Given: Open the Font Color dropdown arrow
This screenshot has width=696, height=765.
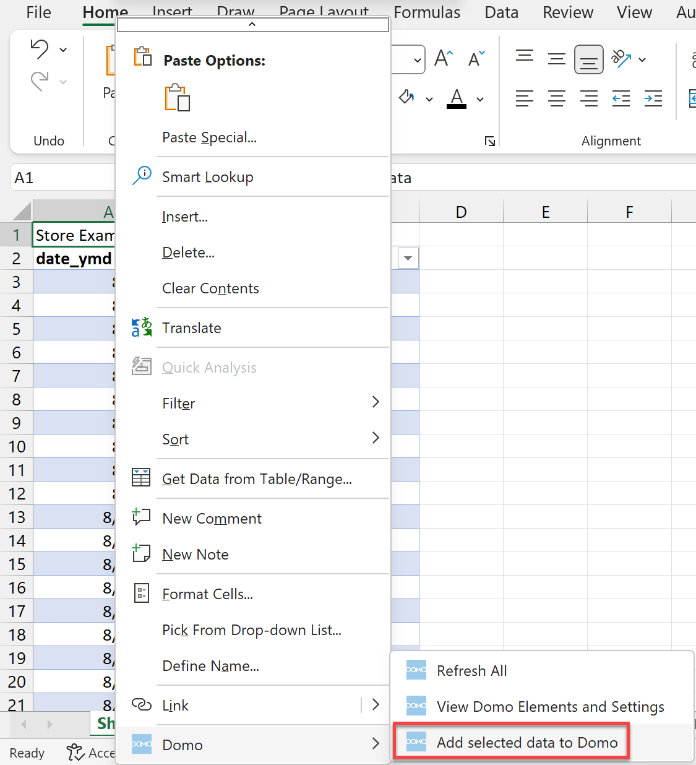Looking at the screenshot, I should coord(479,98).
